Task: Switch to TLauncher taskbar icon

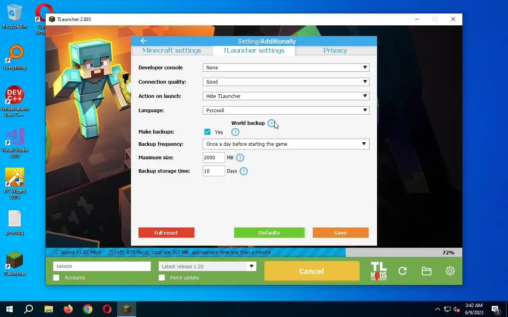Action: pos(127,309)
